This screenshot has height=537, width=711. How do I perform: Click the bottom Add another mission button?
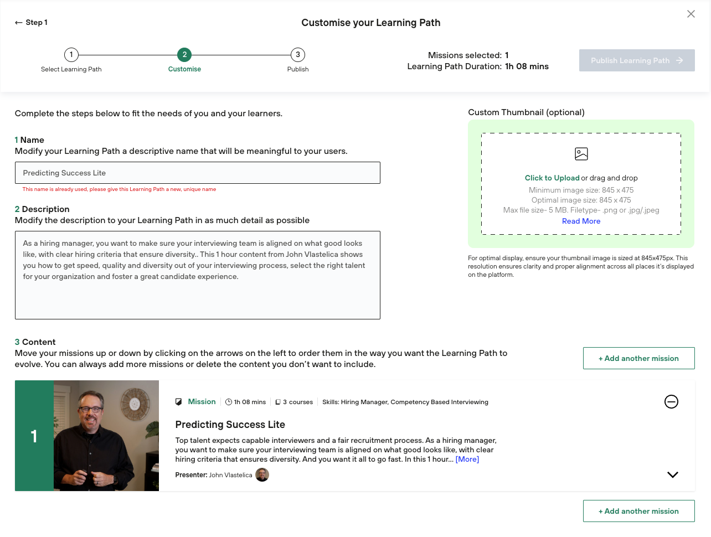(x=638, y=511)
